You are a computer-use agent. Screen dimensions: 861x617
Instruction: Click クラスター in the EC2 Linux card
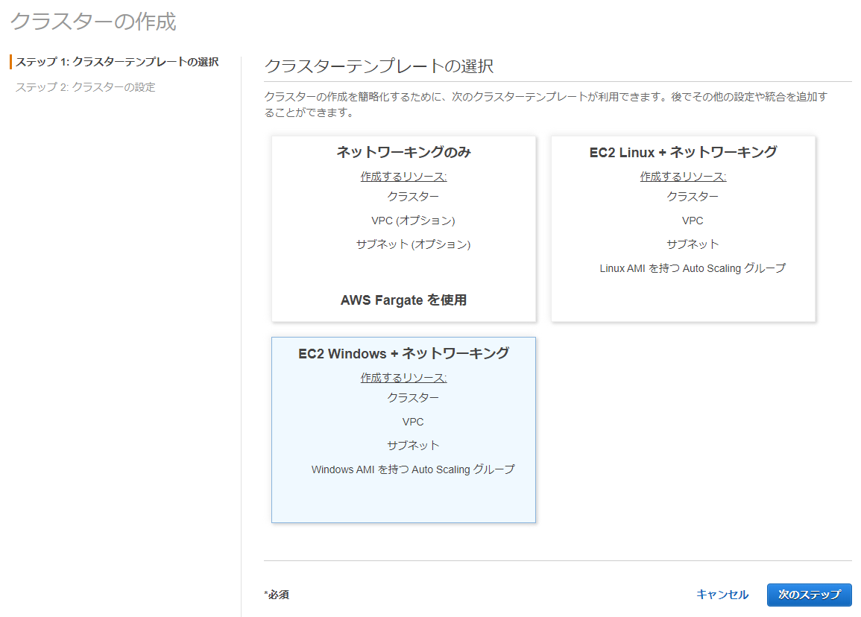click(693, 197)
